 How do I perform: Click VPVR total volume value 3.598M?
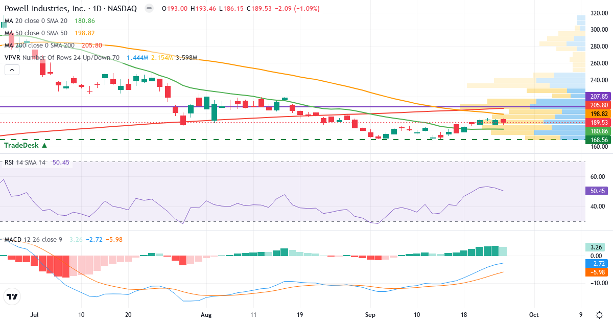pyautogui.click(x=186, y=58)
